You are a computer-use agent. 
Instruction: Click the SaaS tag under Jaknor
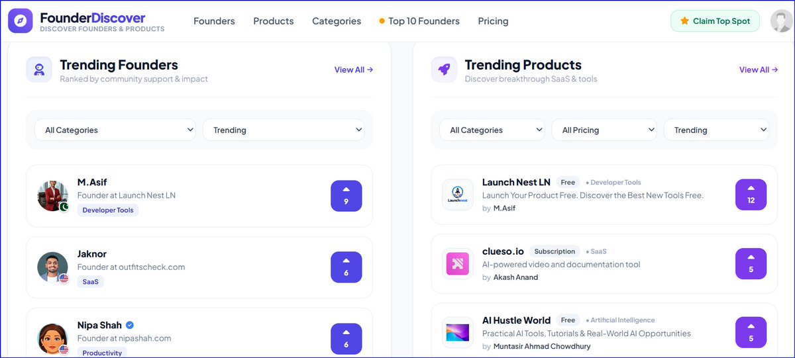[91, 281]
